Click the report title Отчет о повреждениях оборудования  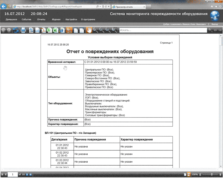click(110, 51)
